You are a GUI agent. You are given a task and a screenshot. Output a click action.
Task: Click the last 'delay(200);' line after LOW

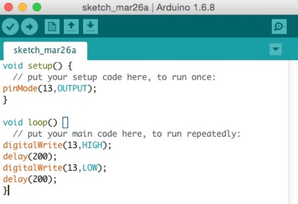click(30, 179)
